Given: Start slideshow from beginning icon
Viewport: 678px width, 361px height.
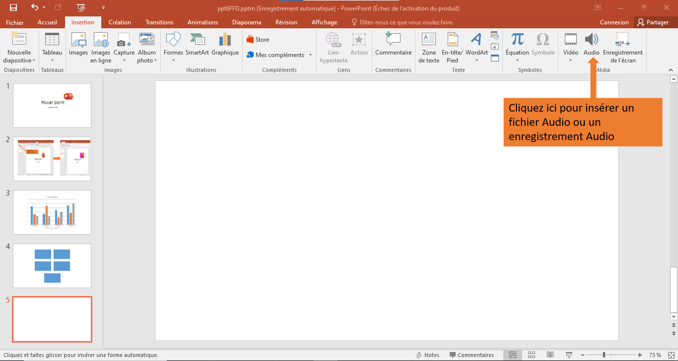Looking at the screenshot, I should click(81, 8).
